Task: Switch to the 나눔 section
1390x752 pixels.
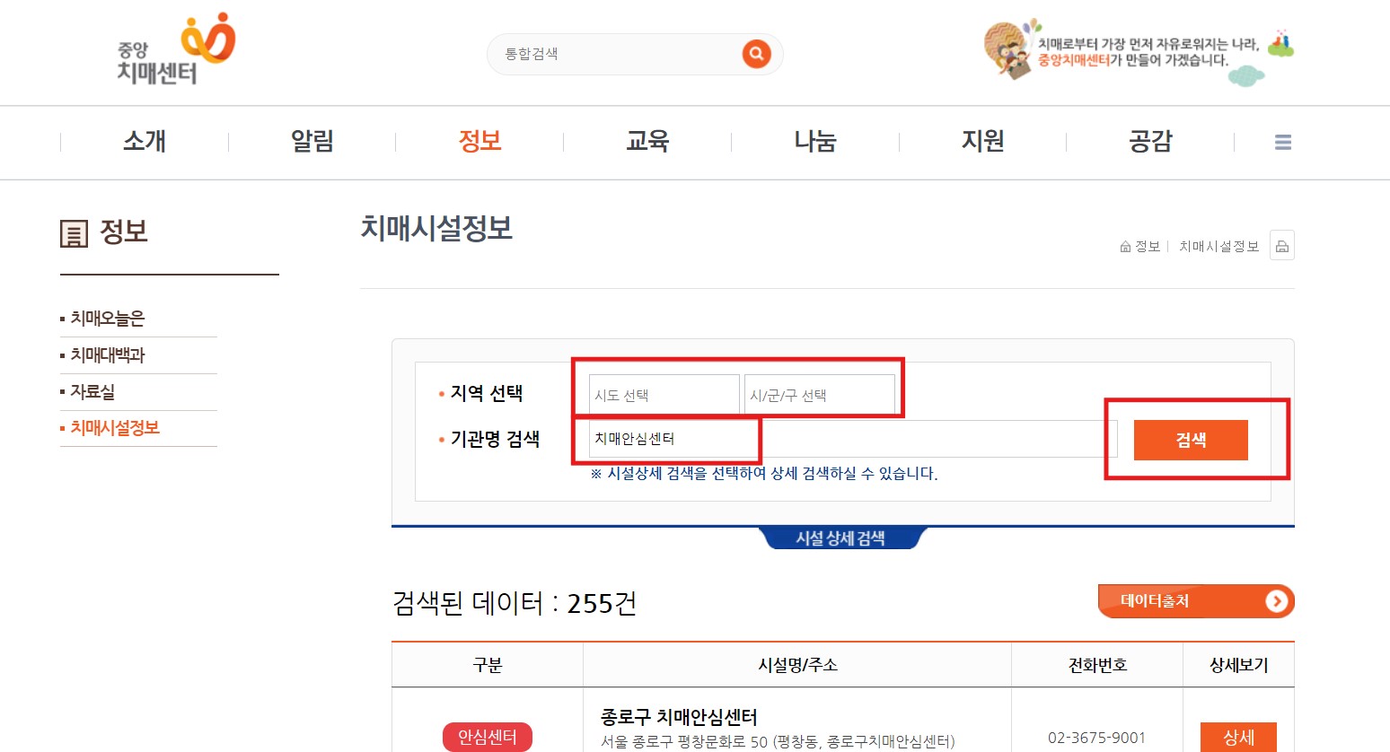Action: (814, 141)
